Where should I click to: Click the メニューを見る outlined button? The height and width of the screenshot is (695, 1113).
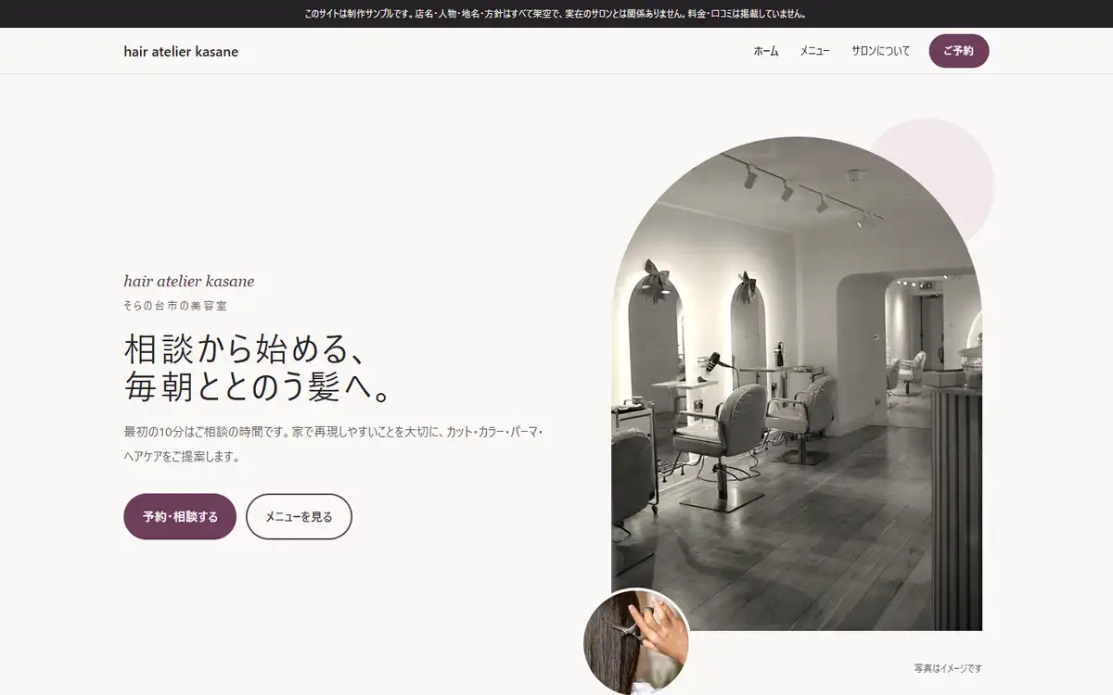299,516
